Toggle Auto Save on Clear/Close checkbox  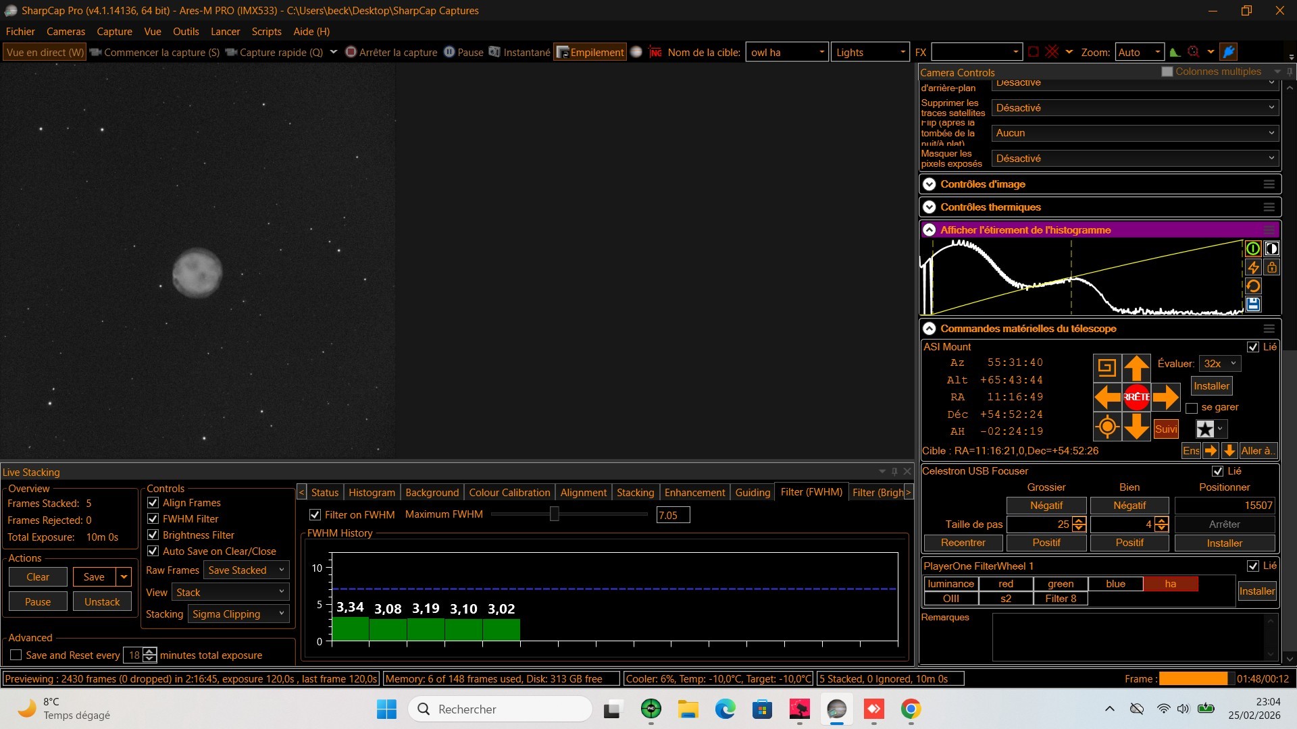coord(153,551)
